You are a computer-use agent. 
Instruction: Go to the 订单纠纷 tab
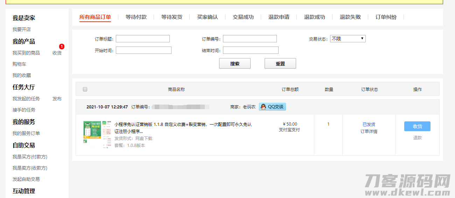(x=386, y=17)
